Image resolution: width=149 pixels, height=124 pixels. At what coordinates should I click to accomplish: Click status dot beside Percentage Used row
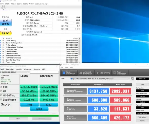1,49
